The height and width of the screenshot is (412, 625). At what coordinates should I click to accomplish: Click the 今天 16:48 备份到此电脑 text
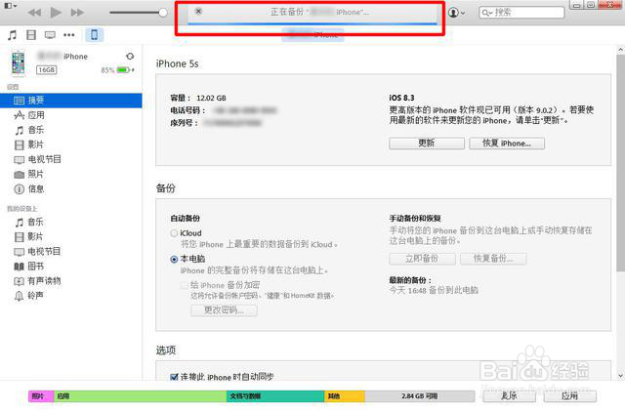click(434, 291)
